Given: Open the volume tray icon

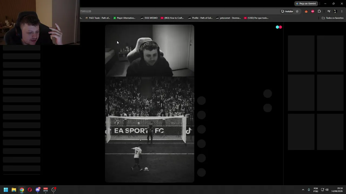Looking at the screenshot, I should (327, 190).
